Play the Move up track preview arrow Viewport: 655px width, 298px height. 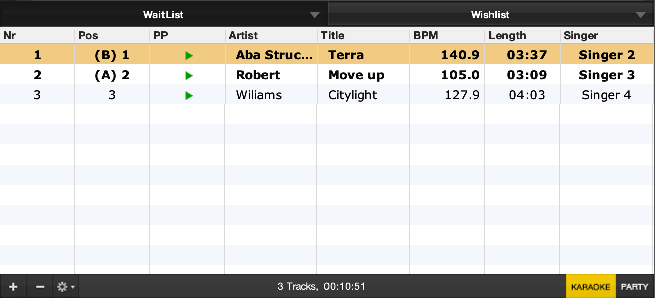pyautogui.click(x=189, y=76)
